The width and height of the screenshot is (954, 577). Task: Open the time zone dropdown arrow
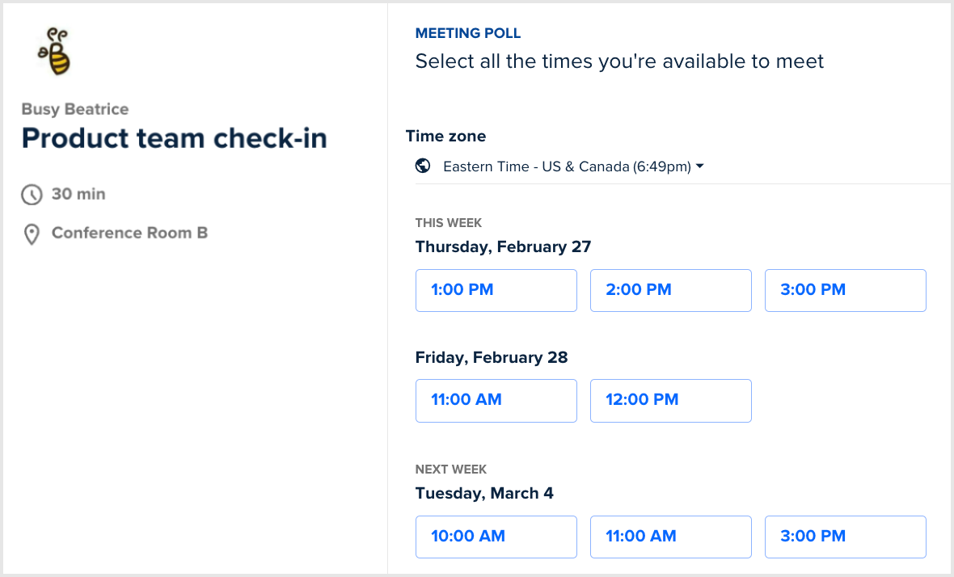[699, 166]
